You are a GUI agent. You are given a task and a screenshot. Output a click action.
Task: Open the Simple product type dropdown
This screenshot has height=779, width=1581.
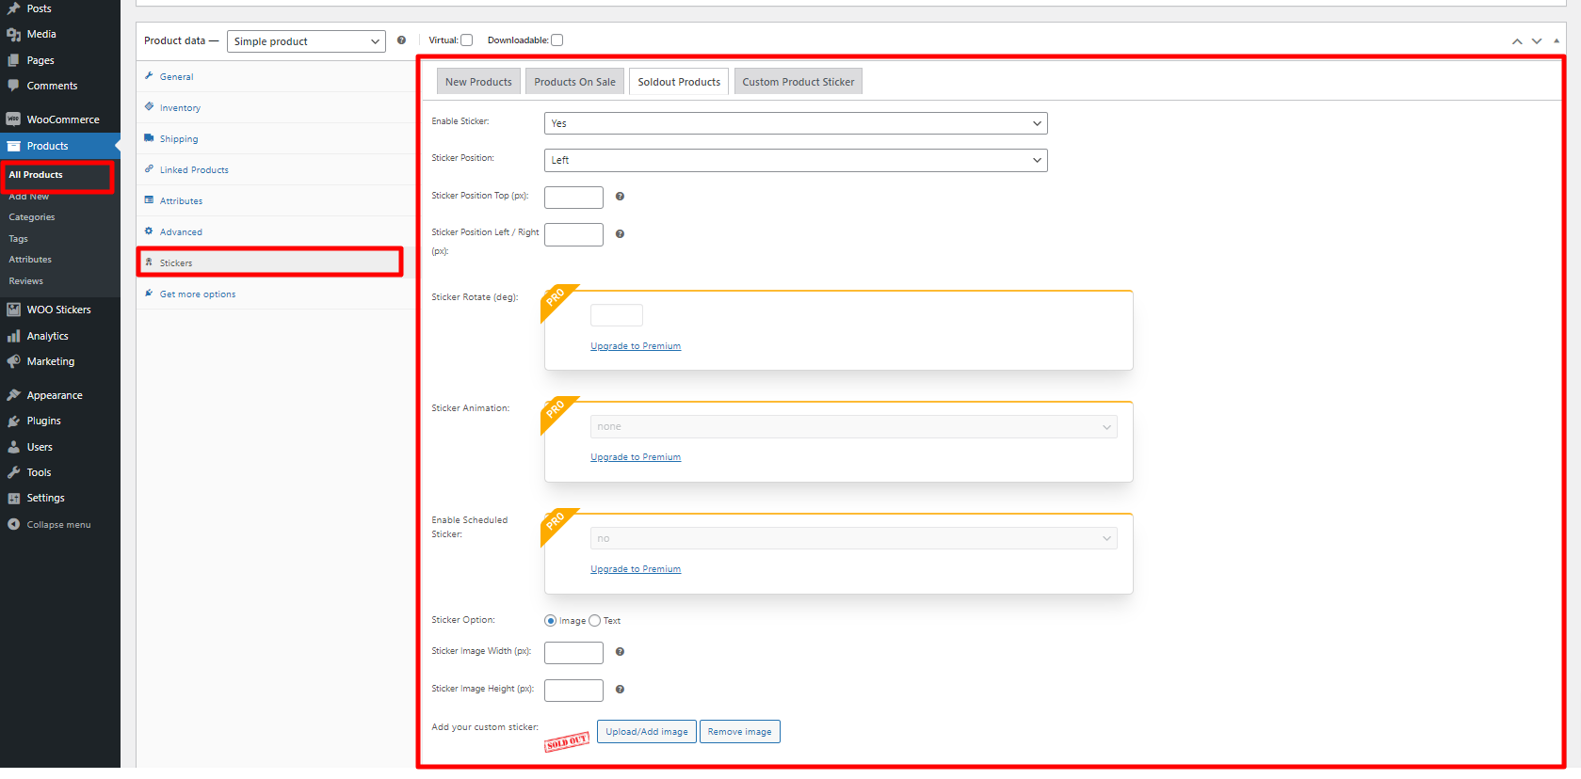(x=306, y=41)
